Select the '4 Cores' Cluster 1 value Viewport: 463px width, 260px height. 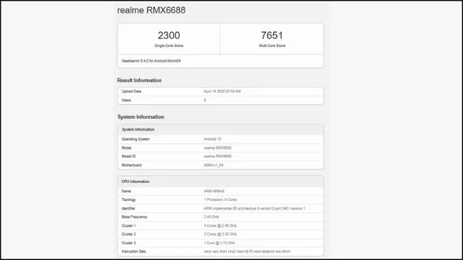[221, 226]
